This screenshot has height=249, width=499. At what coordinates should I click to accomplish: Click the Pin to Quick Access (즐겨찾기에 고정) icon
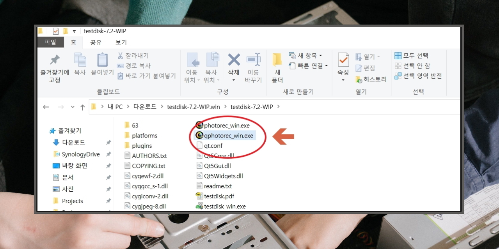[55, 60]
